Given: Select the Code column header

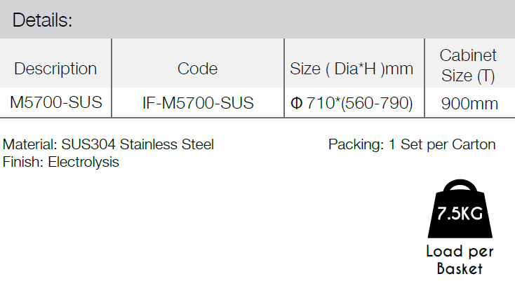Looking at the screenshot, I should point(197,69).
